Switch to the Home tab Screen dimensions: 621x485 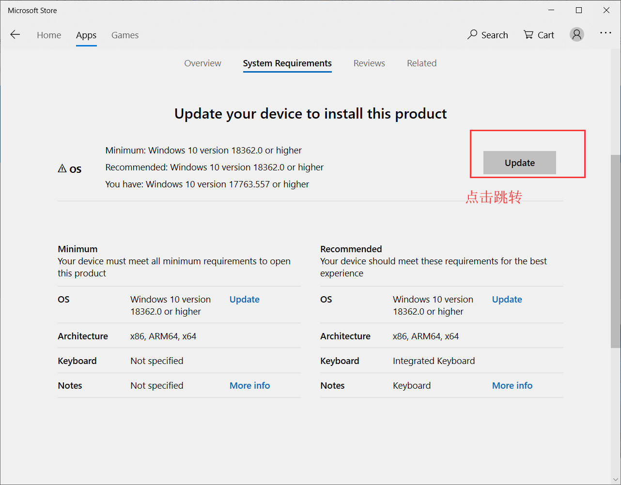point(48,35)
